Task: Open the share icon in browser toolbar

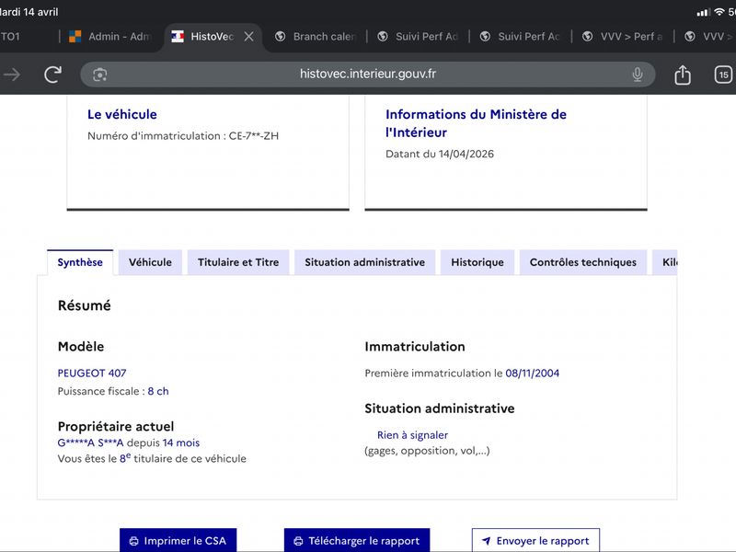Action: (x=683, y=75)
